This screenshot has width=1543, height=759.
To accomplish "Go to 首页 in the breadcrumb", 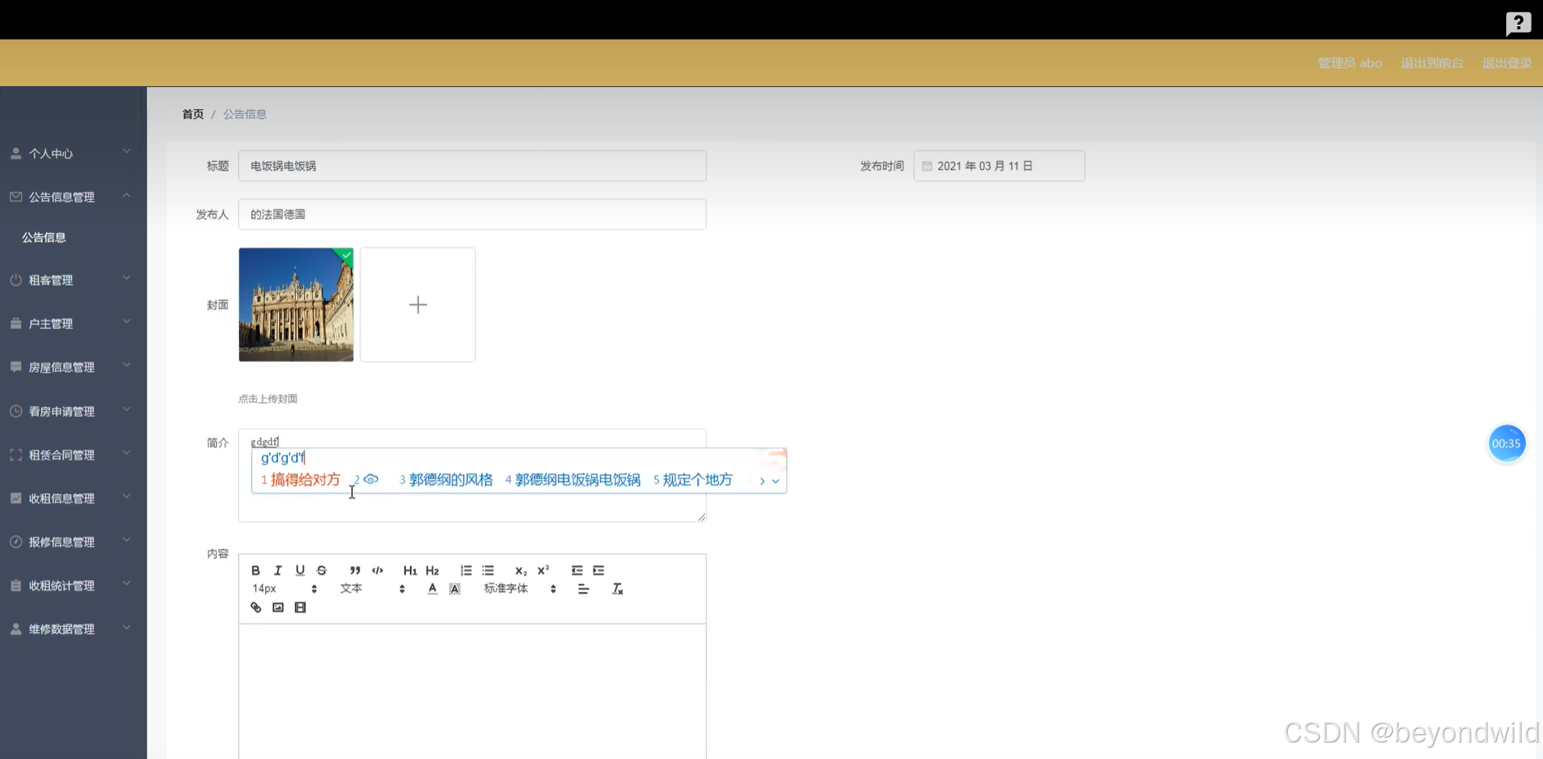I will tap(193, 114).
